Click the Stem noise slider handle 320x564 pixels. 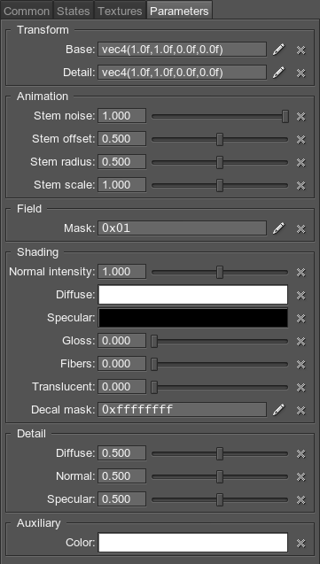click(x=285, y=116)
